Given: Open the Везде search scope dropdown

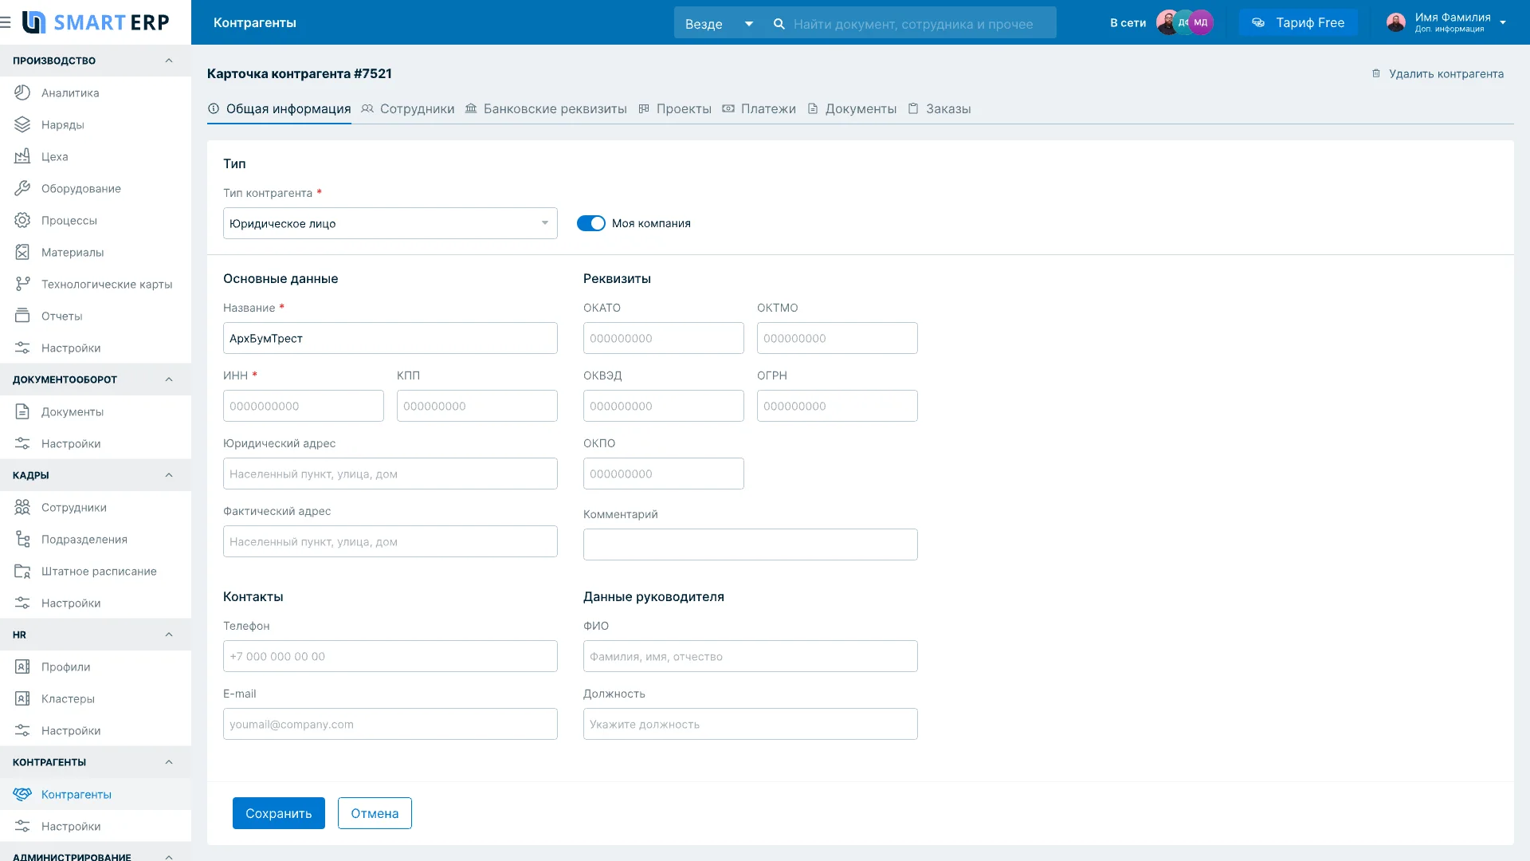Looking at the screenshot, I should (719, 24).
